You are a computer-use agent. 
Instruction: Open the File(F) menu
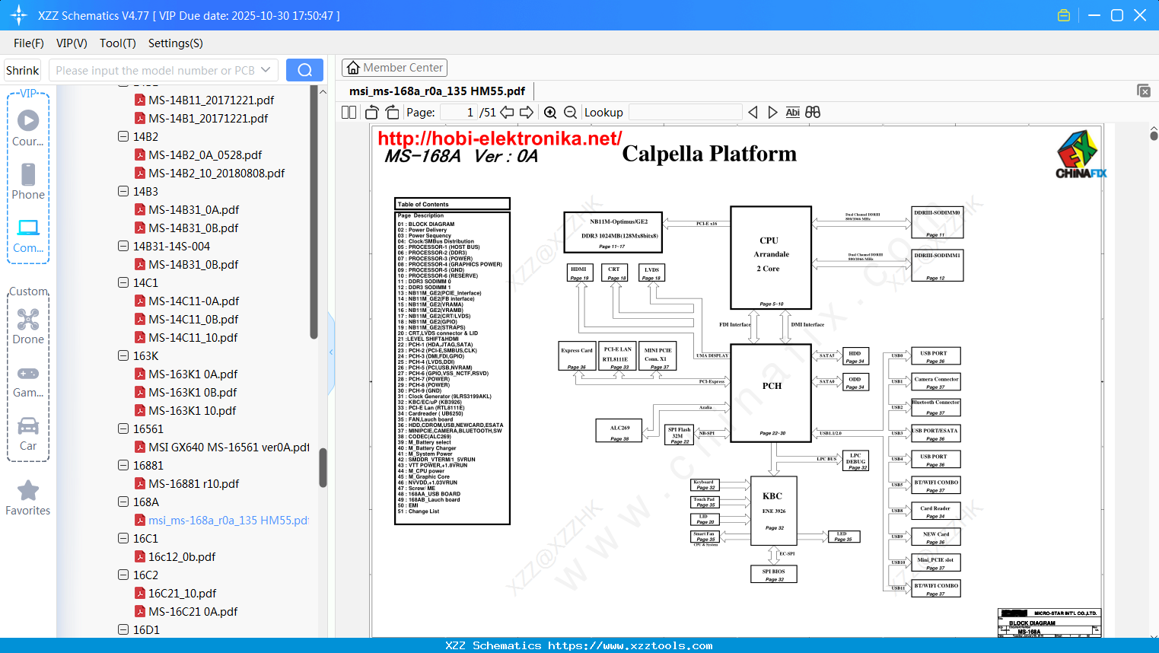[x=29, y=43]
